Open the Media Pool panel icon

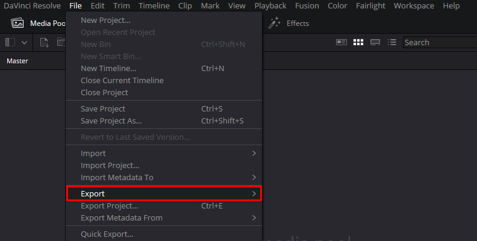[18, 23]
